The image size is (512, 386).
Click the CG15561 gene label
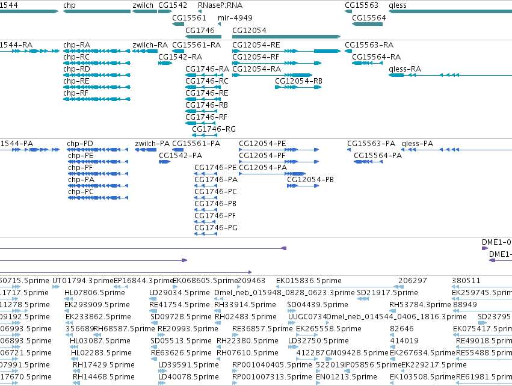(x=189, y=17)
